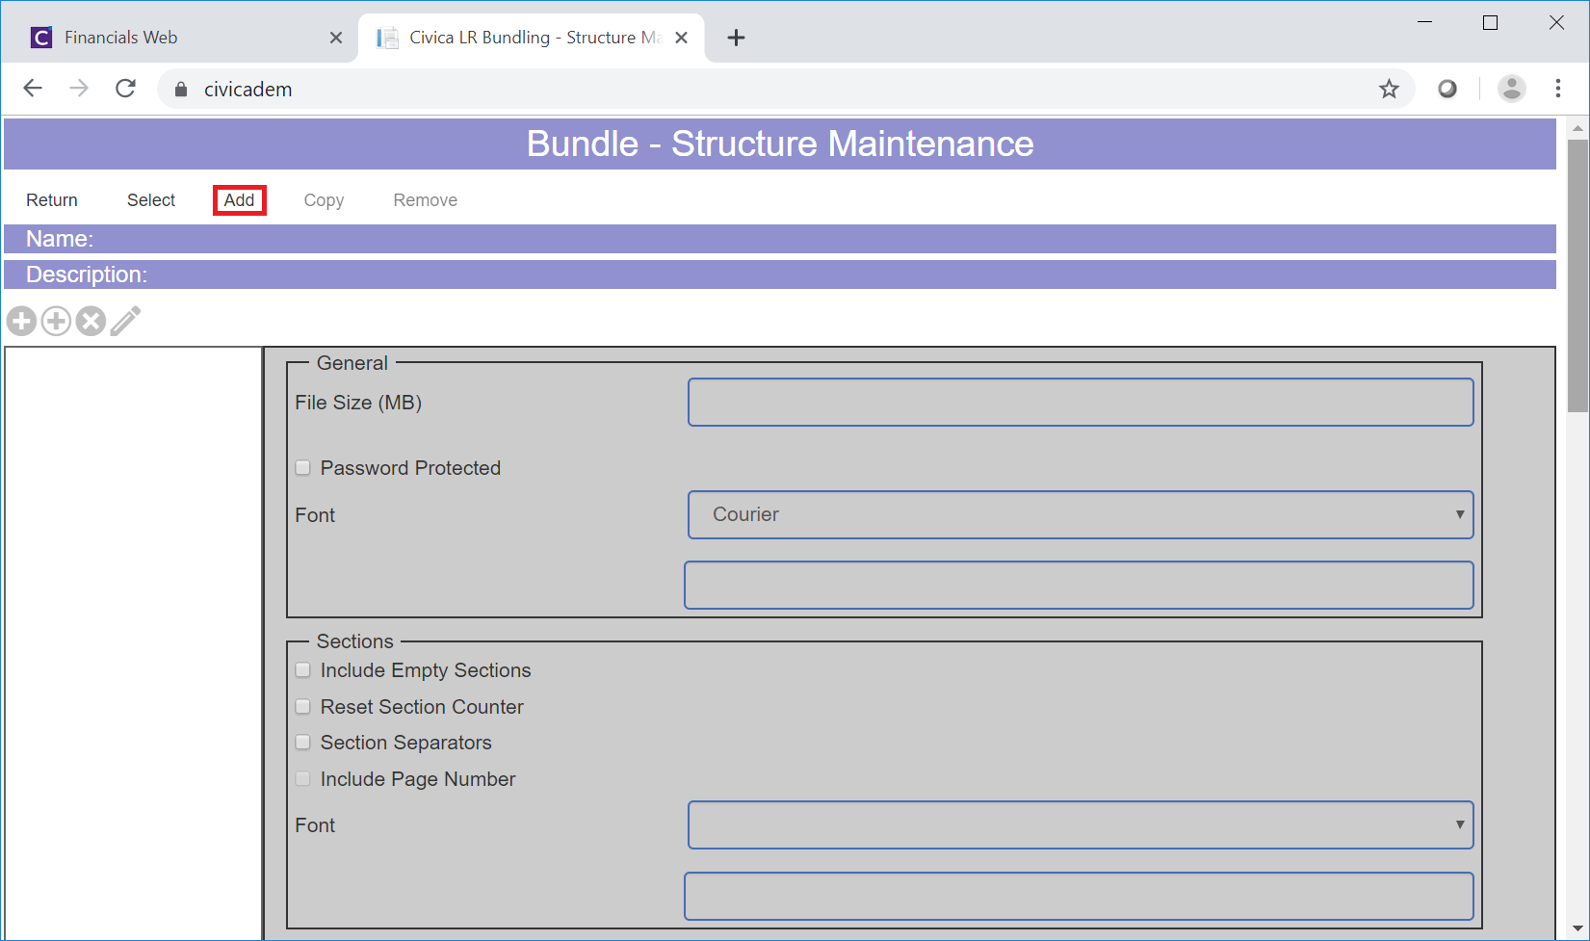Toggle the Password Protected checkbox
The height and width of the screenshot is (941, 1590).
click(303, 468)
